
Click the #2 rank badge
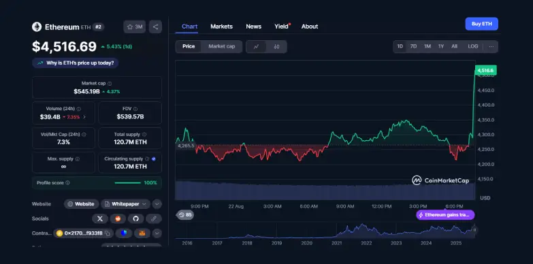click(x=98, y=27)
